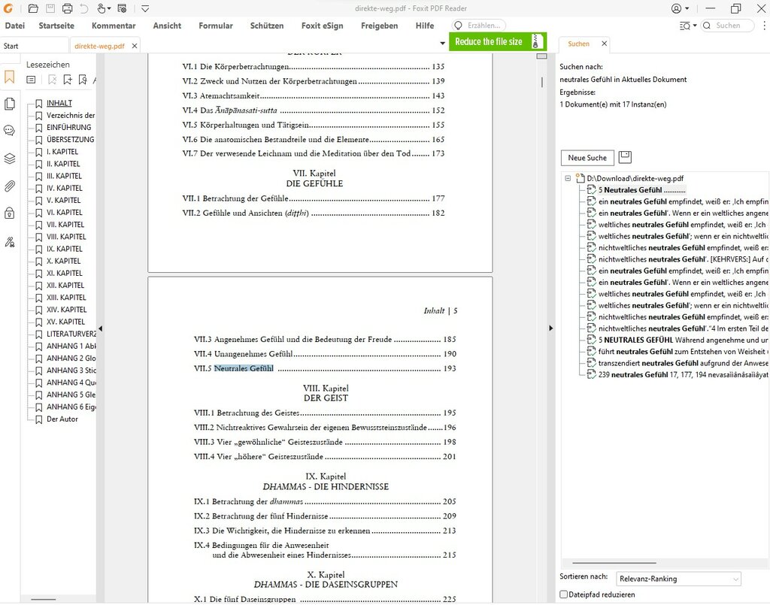Screen dimensions: 770x605
Task: Click the Reduce the file size banner
Action: click(498, 41)
